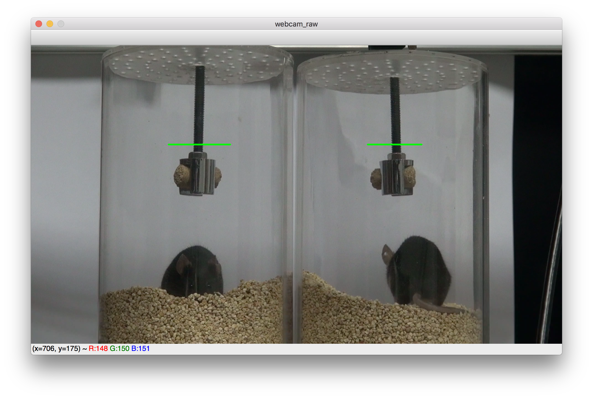Click the blue B:151 value

coord(141,349)
